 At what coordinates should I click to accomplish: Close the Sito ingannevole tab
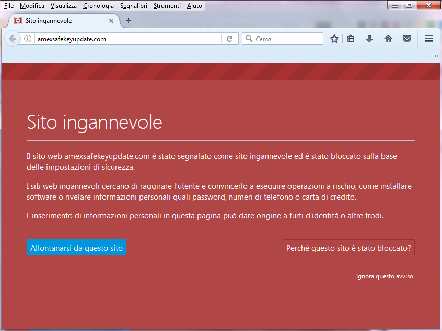click(x=111, y=21)
